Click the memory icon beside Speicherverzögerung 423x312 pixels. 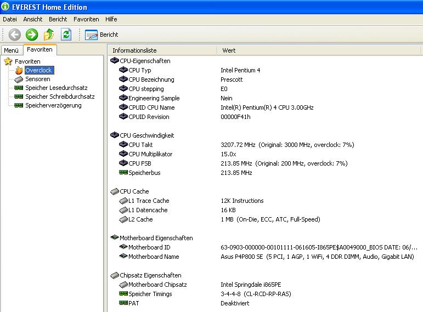[19, 105]
